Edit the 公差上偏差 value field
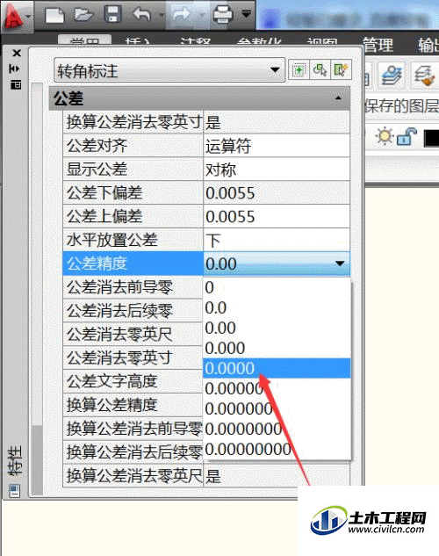The height and width of the screenshot is (556, 439). point(277,216)
